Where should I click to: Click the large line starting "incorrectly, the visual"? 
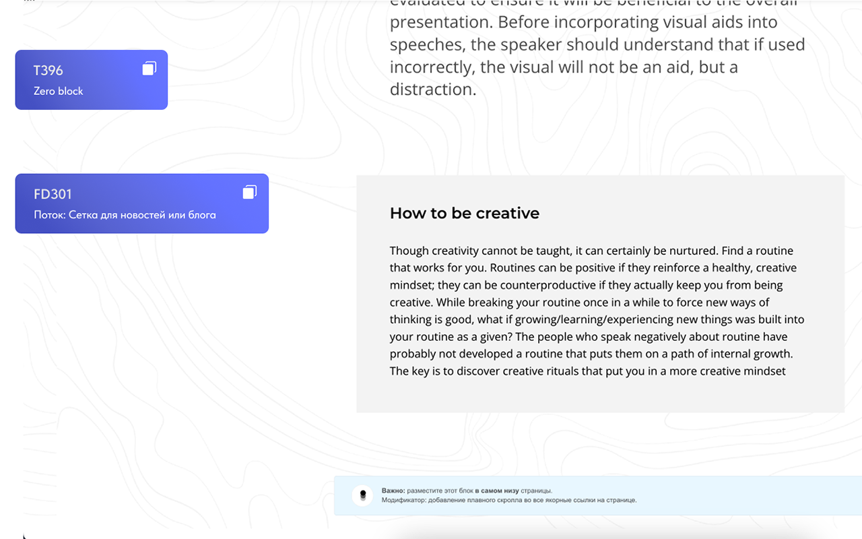point(564,67)
